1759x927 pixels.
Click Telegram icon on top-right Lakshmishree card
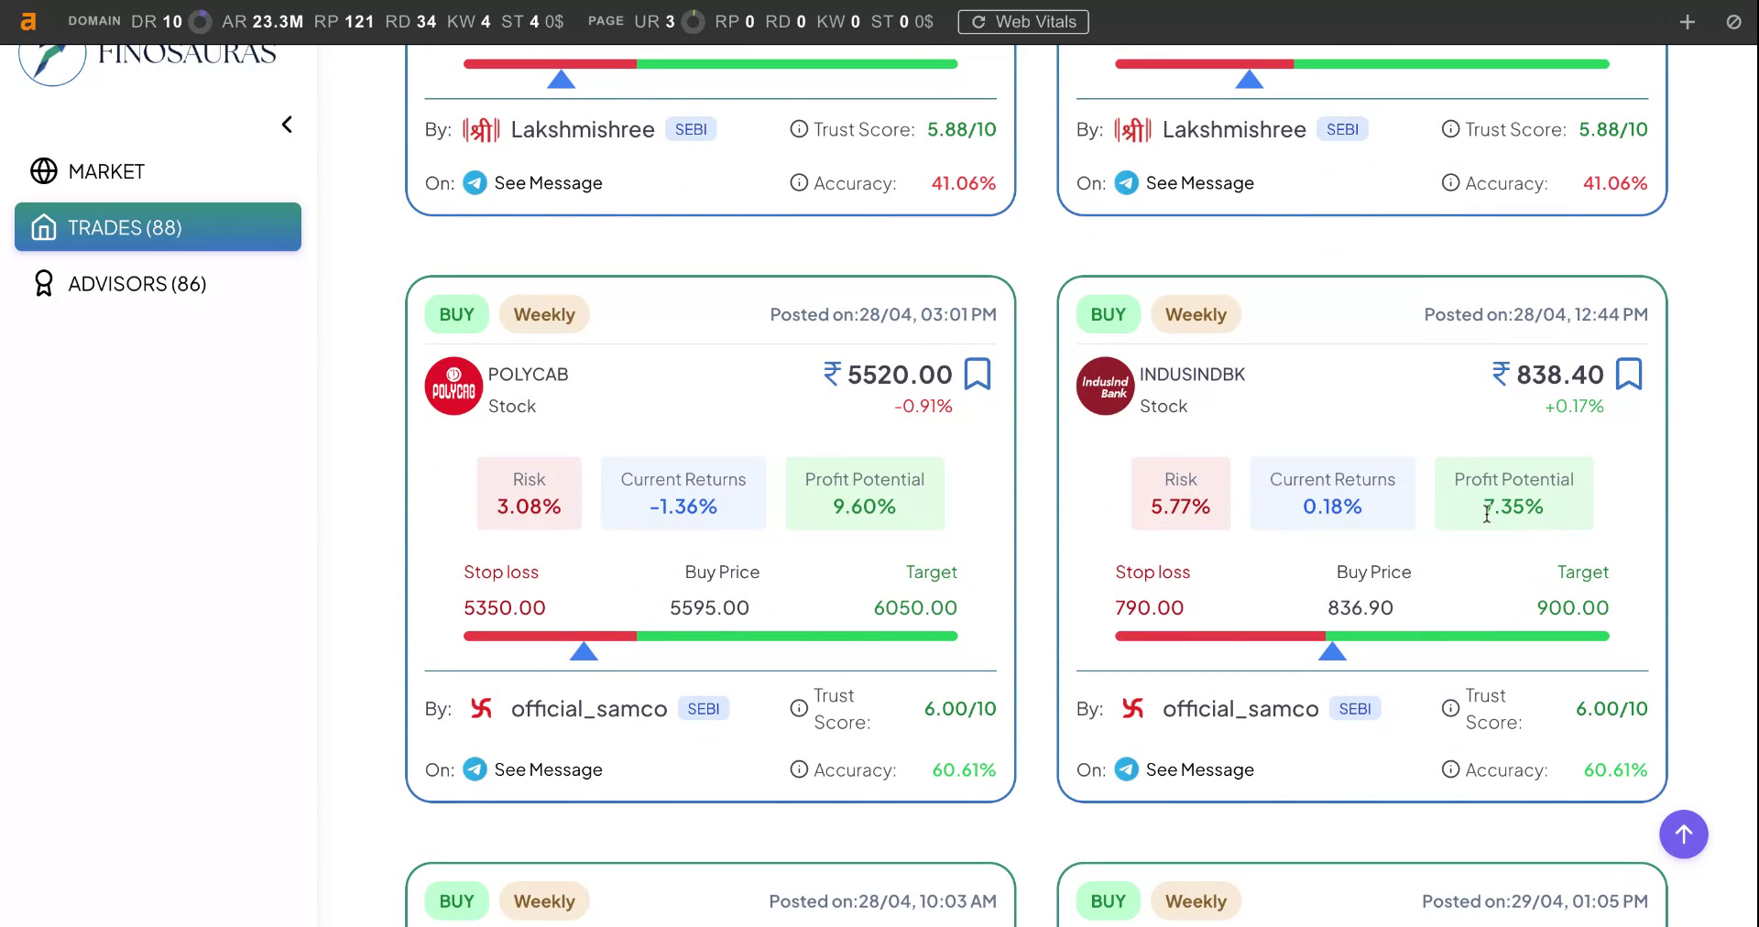click(x=1126, y=183)
